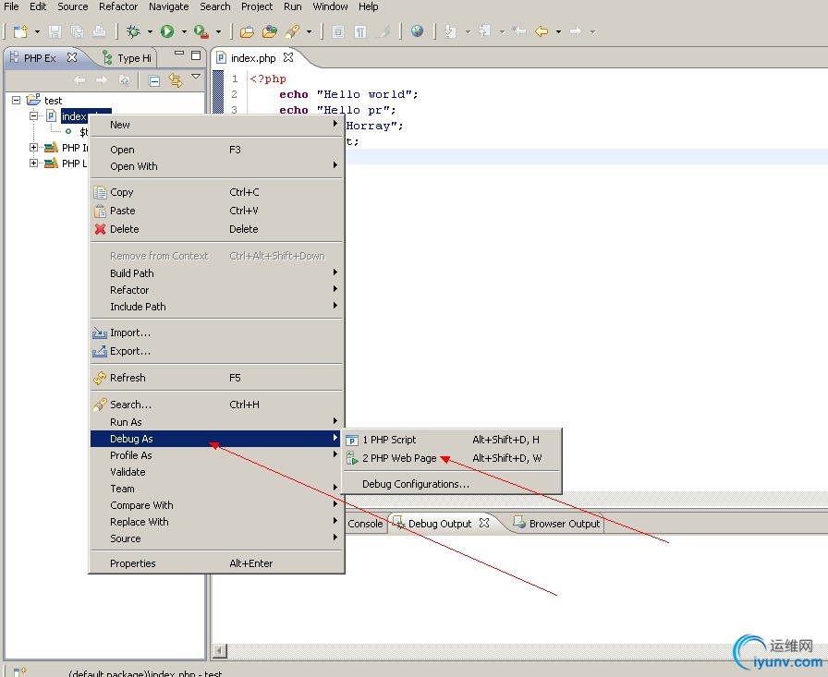
Task: Click the editor horizontal scrollbar left arrow
Action: (220, 651)
